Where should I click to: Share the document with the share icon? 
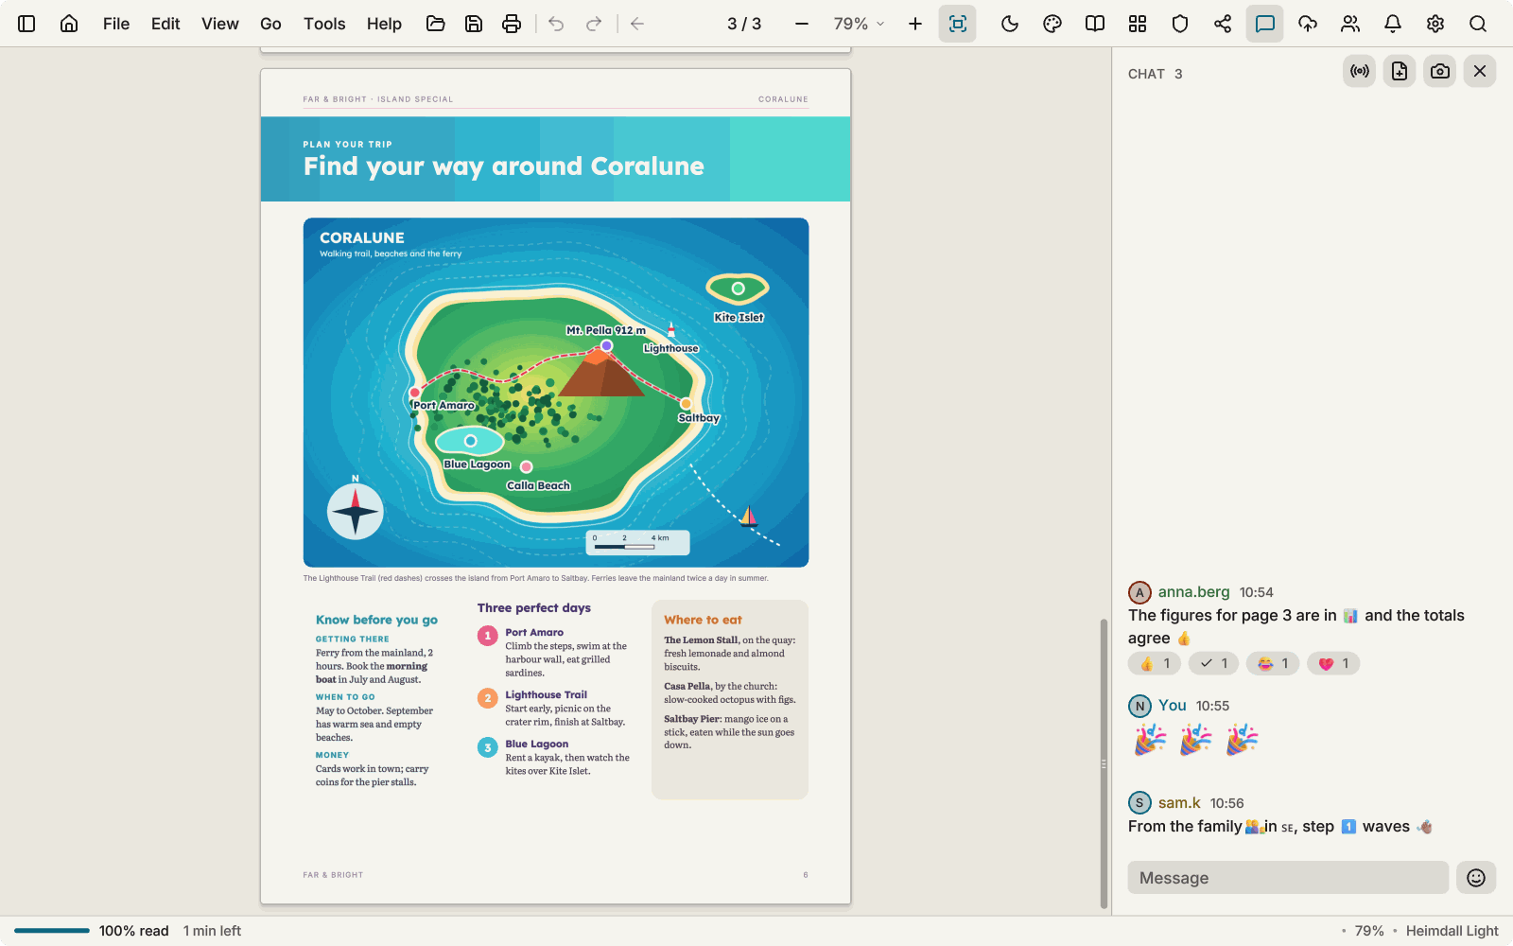tap(1223, 24)
